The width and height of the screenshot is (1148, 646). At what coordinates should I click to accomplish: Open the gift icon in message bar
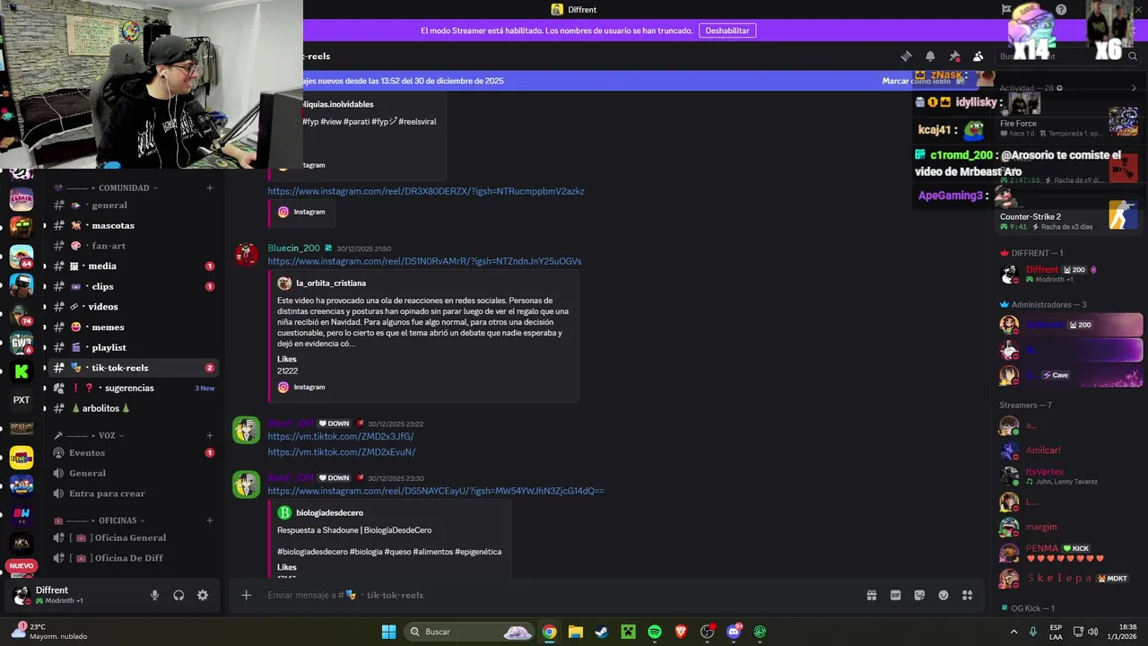pyautogui.click(x=871, y=595)
